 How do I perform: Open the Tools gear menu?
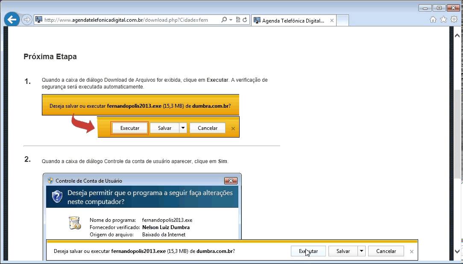[x=454, y=20]
